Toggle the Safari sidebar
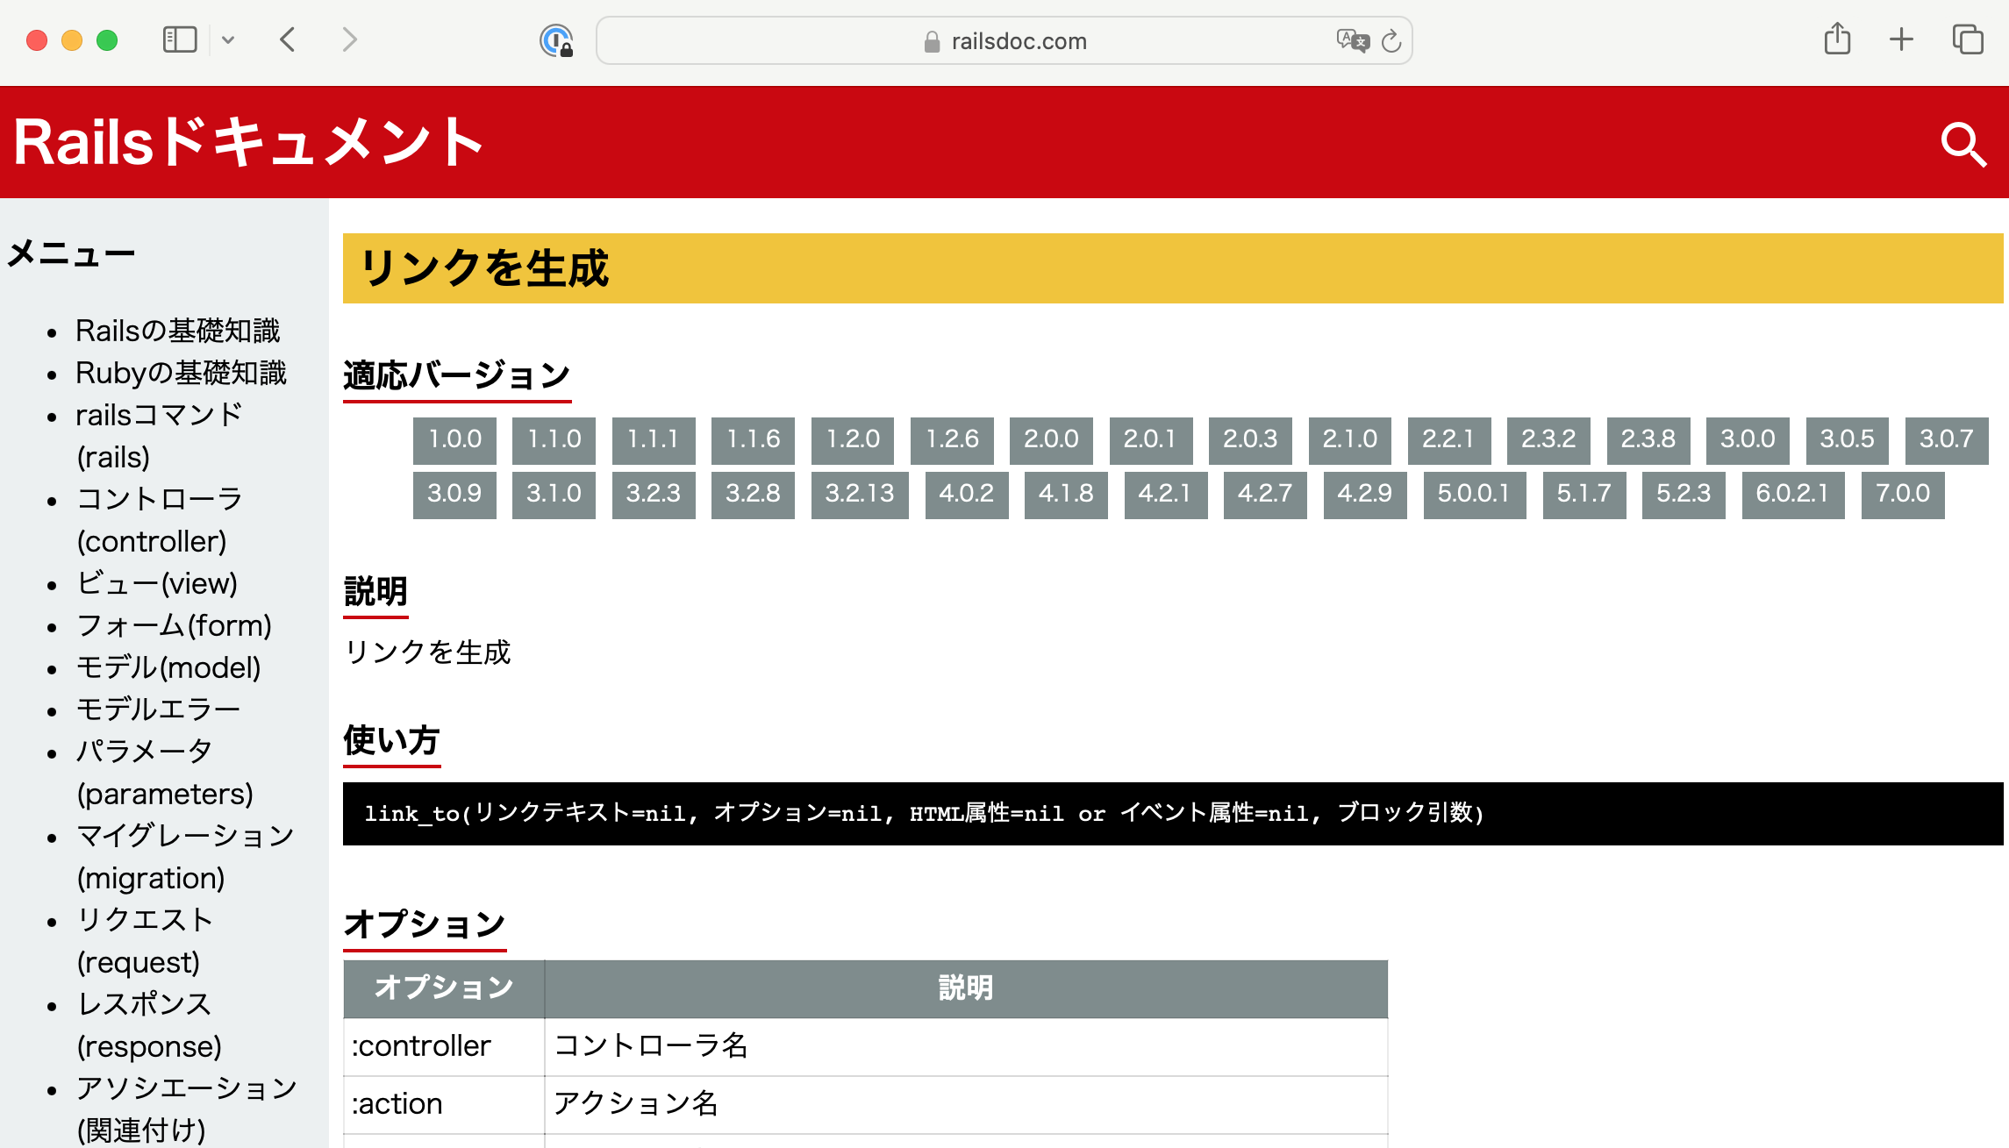Viewport: 2009px width, 1148px height. point(178,39)
